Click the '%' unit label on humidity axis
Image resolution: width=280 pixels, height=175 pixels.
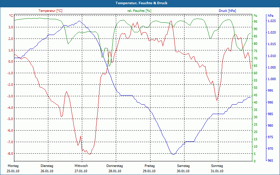pyautogui.click(x=255, y=16)
